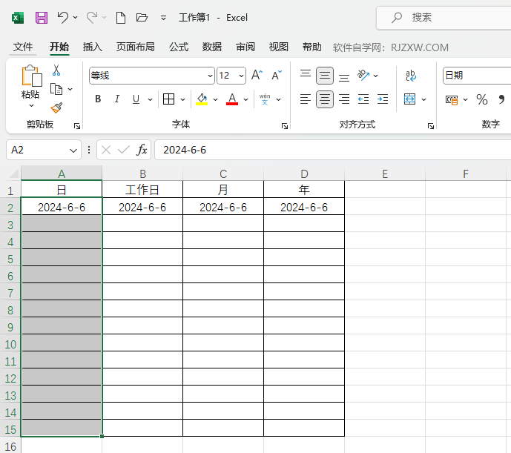Click the formula bar showing 2024-6-6
This screenshot has height=453, width=511.
pos(332,150)
